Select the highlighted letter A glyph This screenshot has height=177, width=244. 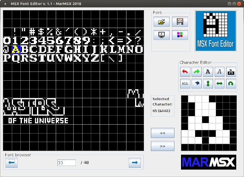[16, 50]
